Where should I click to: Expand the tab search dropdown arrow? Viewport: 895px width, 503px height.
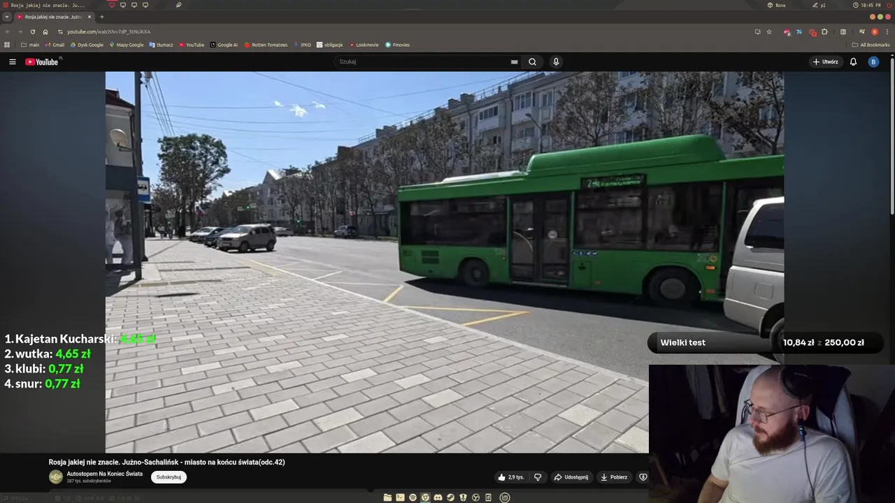pyautogui.click(x=7, y=17)
